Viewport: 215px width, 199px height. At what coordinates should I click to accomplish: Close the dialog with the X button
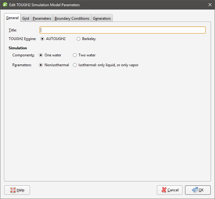(x=210, y=5)
